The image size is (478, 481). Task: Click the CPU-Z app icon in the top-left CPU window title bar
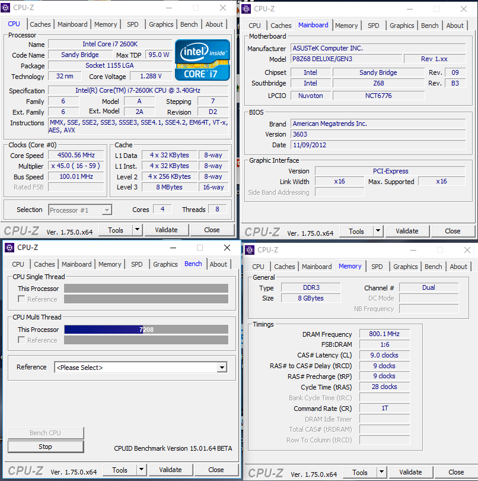pyautogui.click(x=5, y=7)
